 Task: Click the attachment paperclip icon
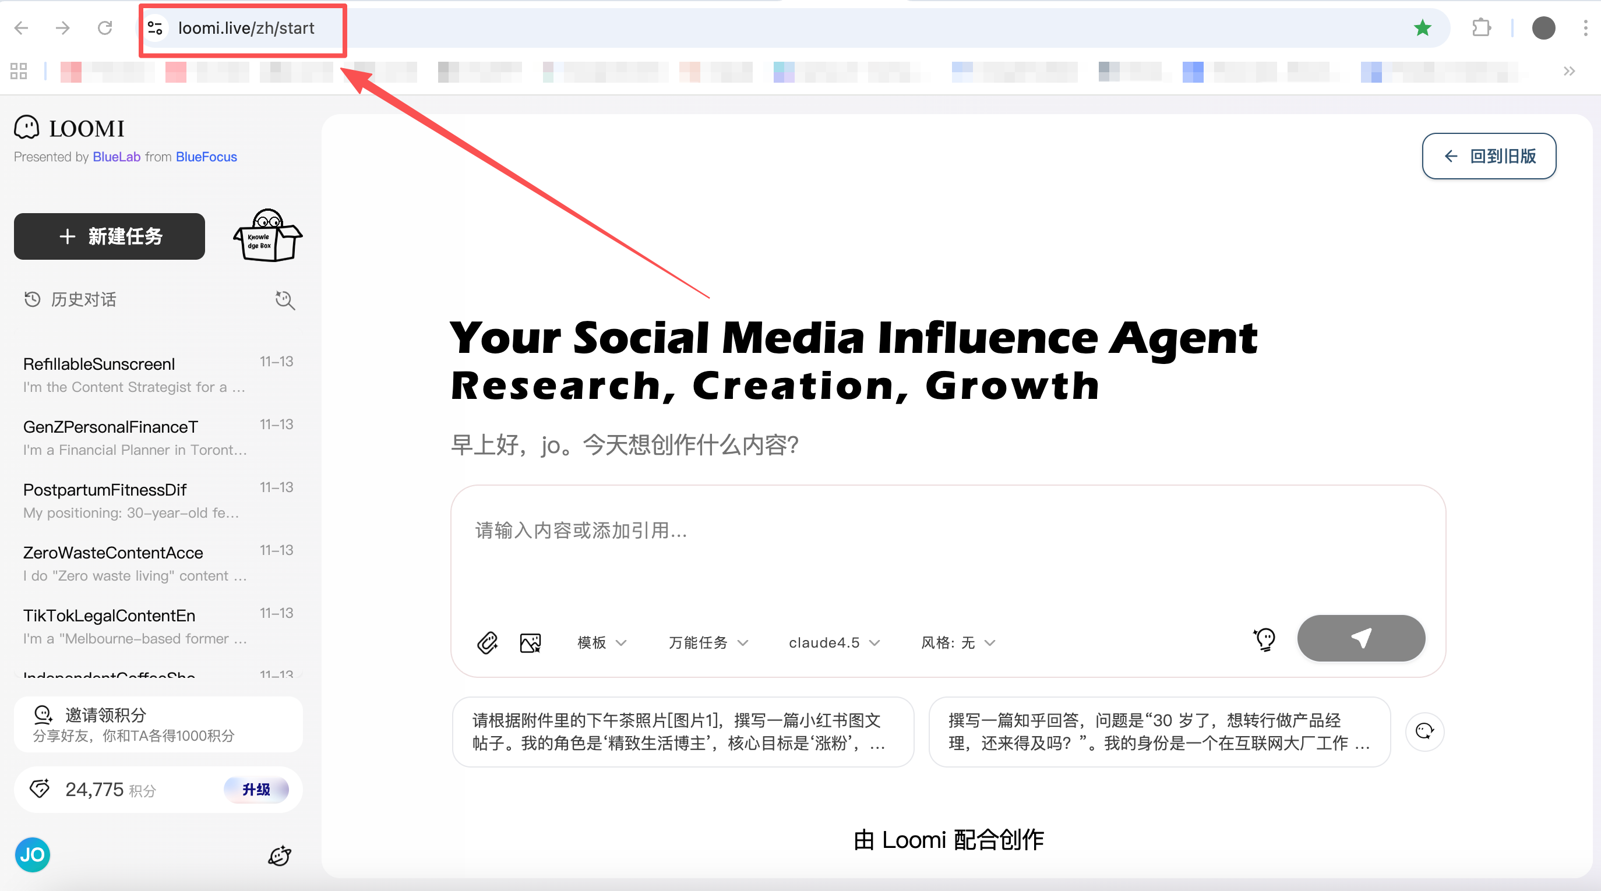[x=487, y=642]
